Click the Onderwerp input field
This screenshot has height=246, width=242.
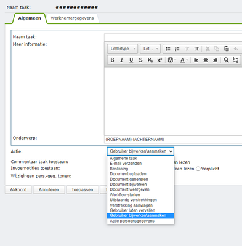(173, 140)
